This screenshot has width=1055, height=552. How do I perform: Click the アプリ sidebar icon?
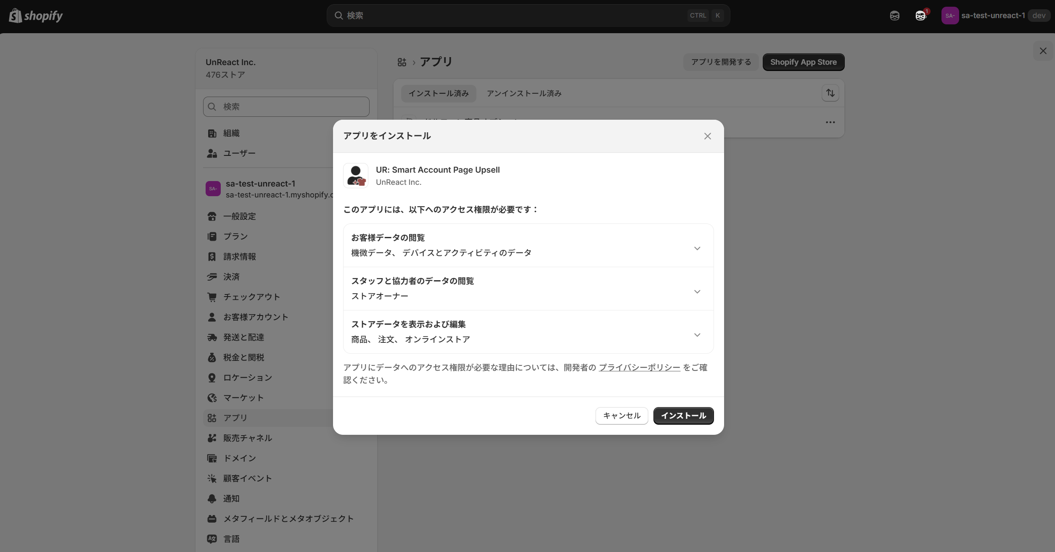212,418
